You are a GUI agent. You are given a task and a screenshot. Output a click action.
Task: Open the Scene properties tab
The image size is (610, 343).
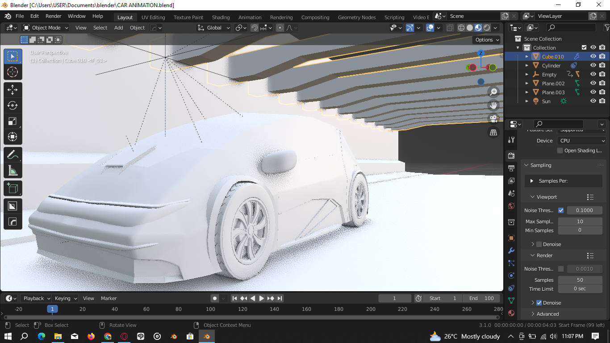click(511, 193)
